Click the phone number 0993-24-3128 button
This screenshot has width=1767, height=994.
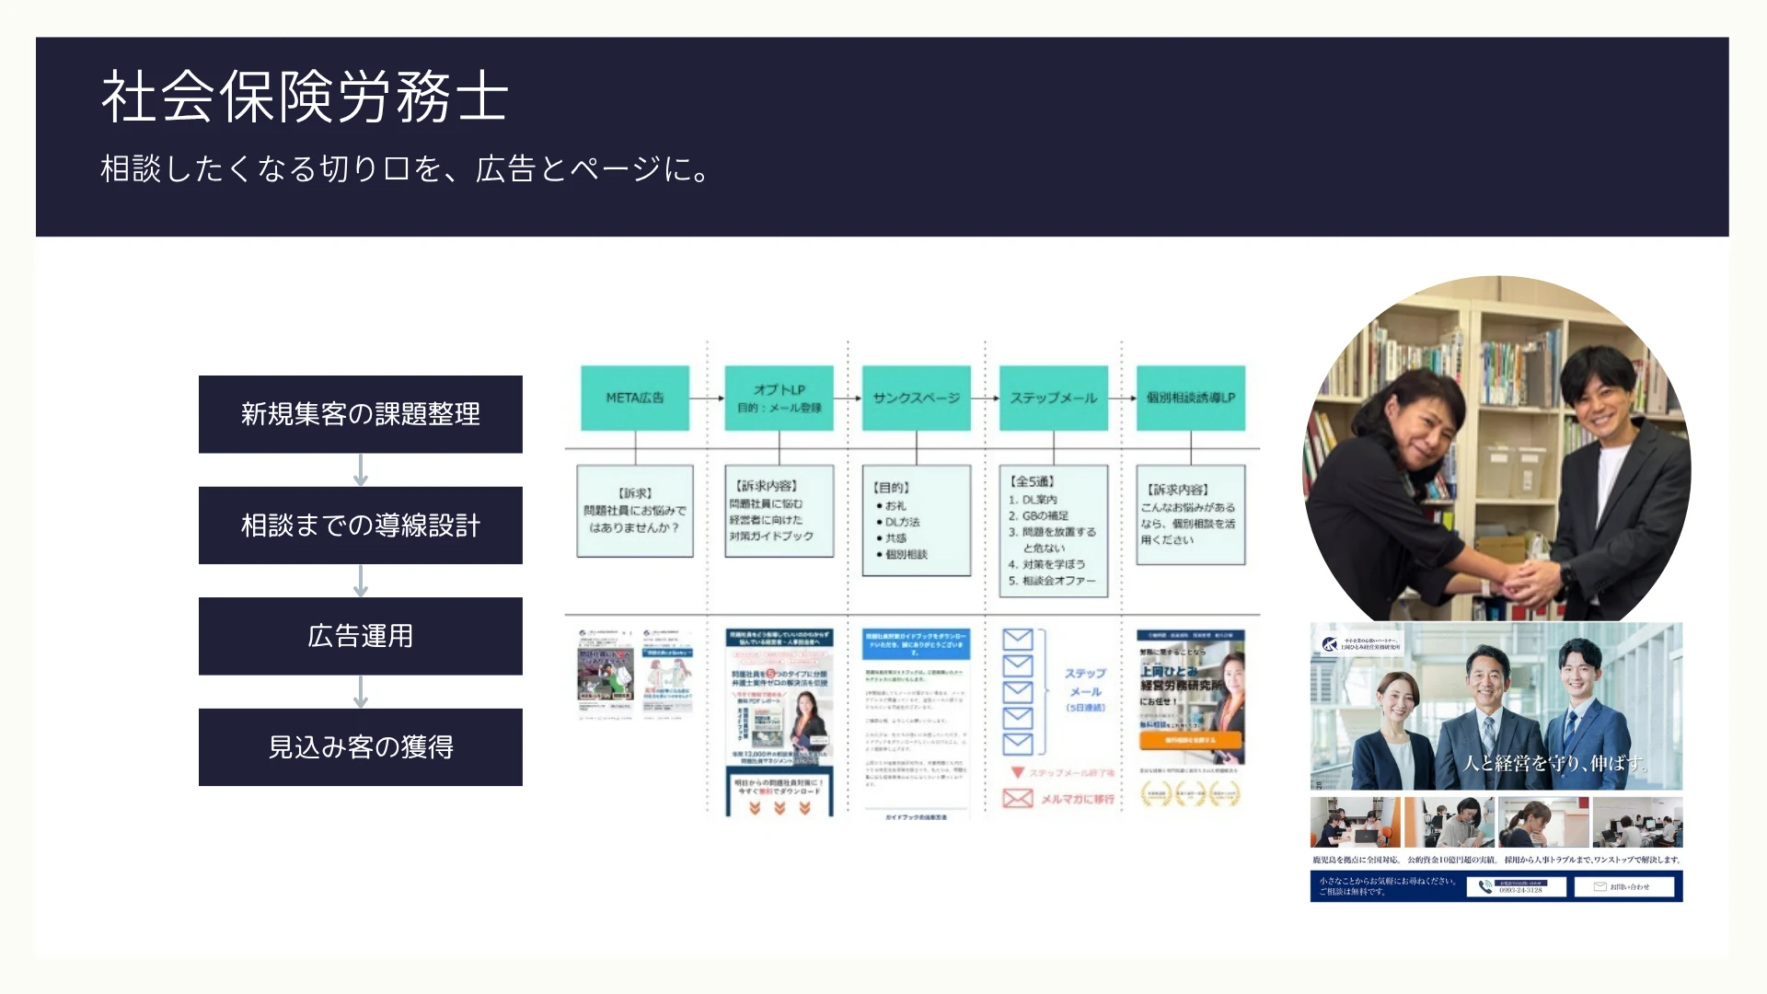[x=1517, y=886]
